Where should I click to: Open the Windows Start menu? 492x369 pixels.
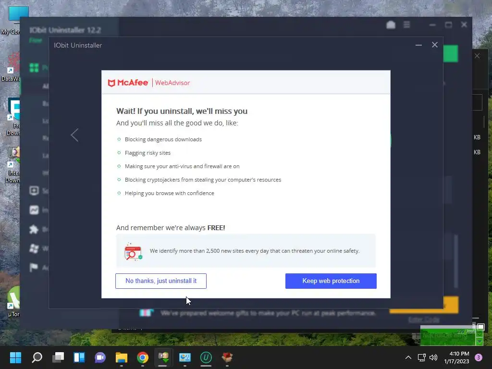pos(15,357)
